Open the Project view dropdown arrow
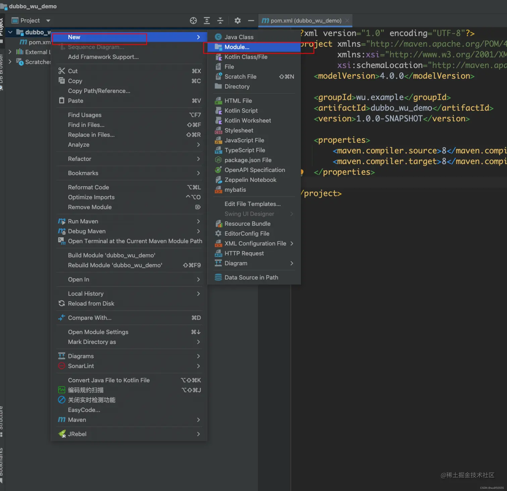This screenshot has width=507, height=491. tap(48, 21)
